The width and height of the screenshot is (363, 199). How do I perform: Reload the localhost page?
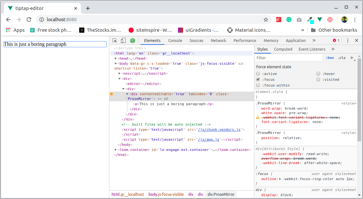coord(29,20)
